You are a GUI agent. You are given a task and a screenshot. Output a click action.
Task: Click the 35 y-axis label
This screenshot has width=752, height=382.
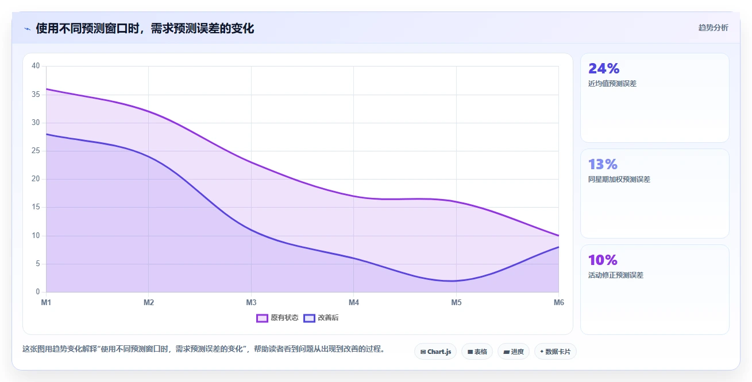(36, 94)
